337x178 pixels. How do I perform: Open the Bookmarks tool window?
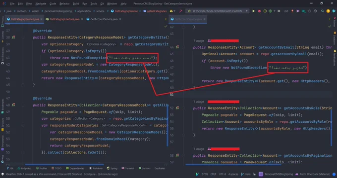pos(2,106)
